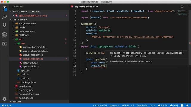
Task: Click the editor minimap preview
Action: point(183,12)
